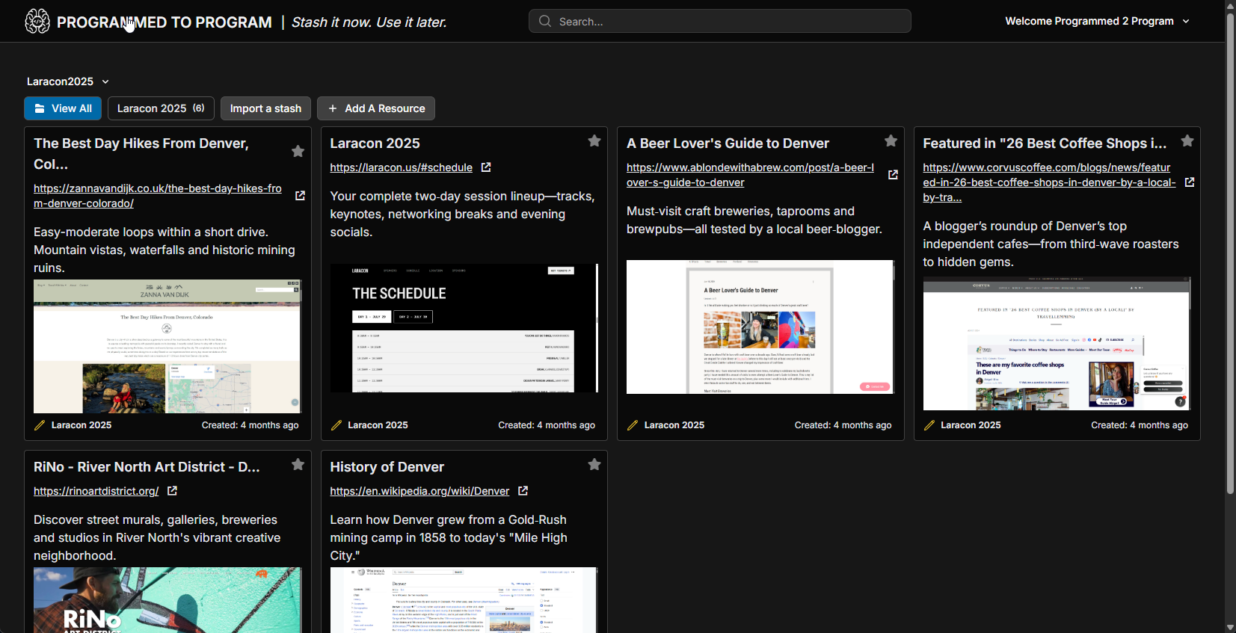Open external link icon for Best Day Hikes

[300, 196]
